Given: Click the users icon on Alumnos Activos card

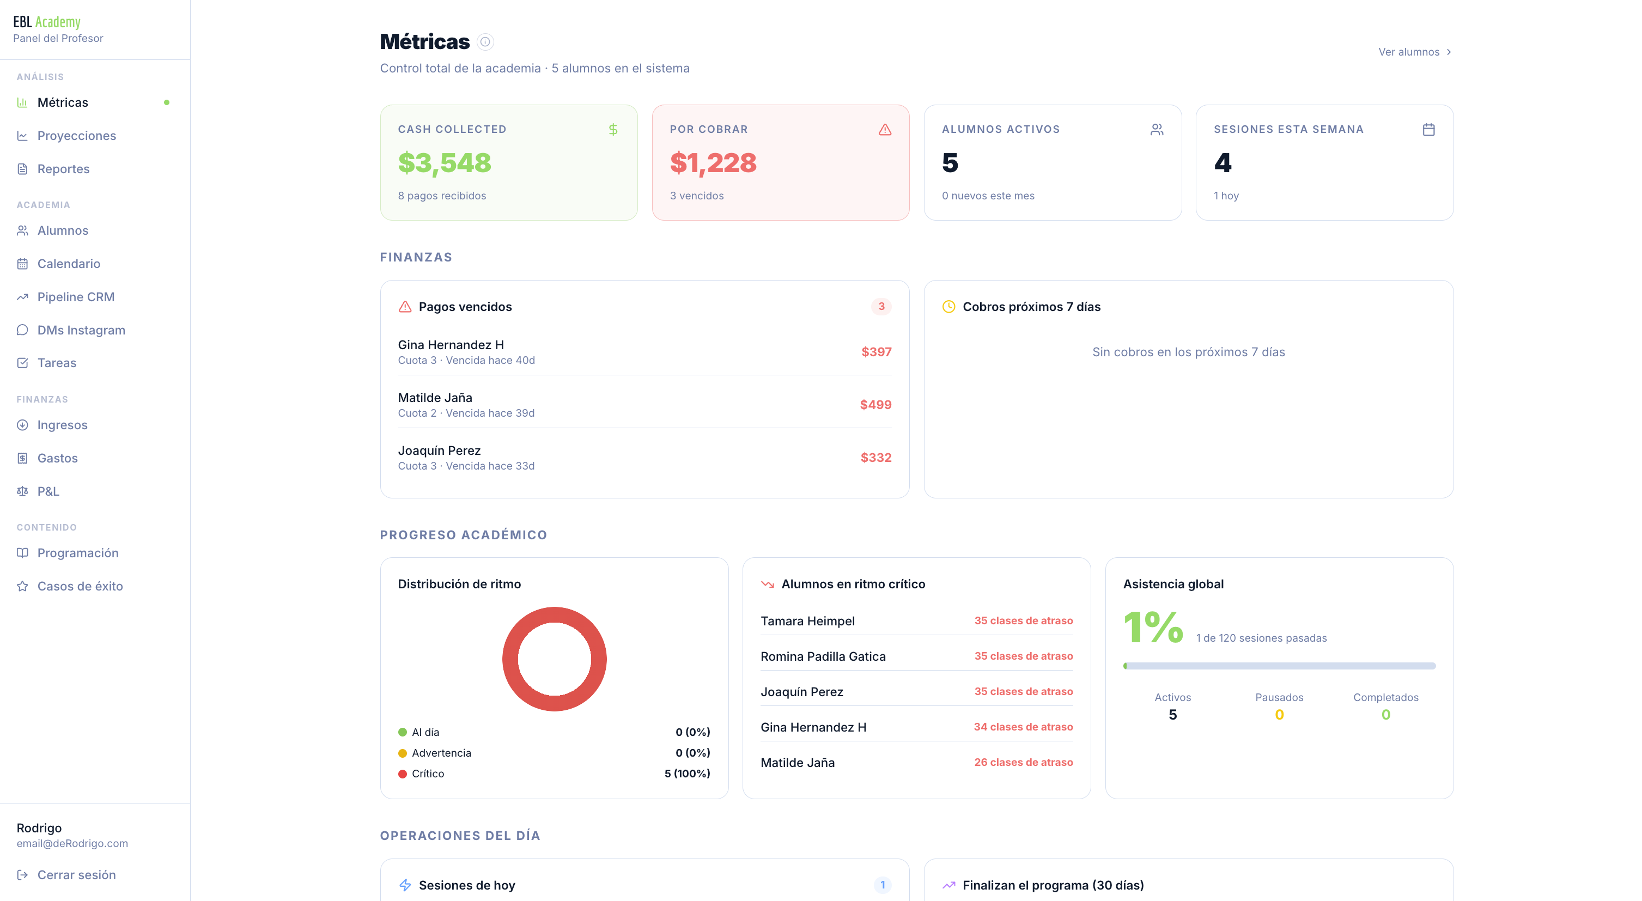Looking at the screenshot, I should point(1157,129).
